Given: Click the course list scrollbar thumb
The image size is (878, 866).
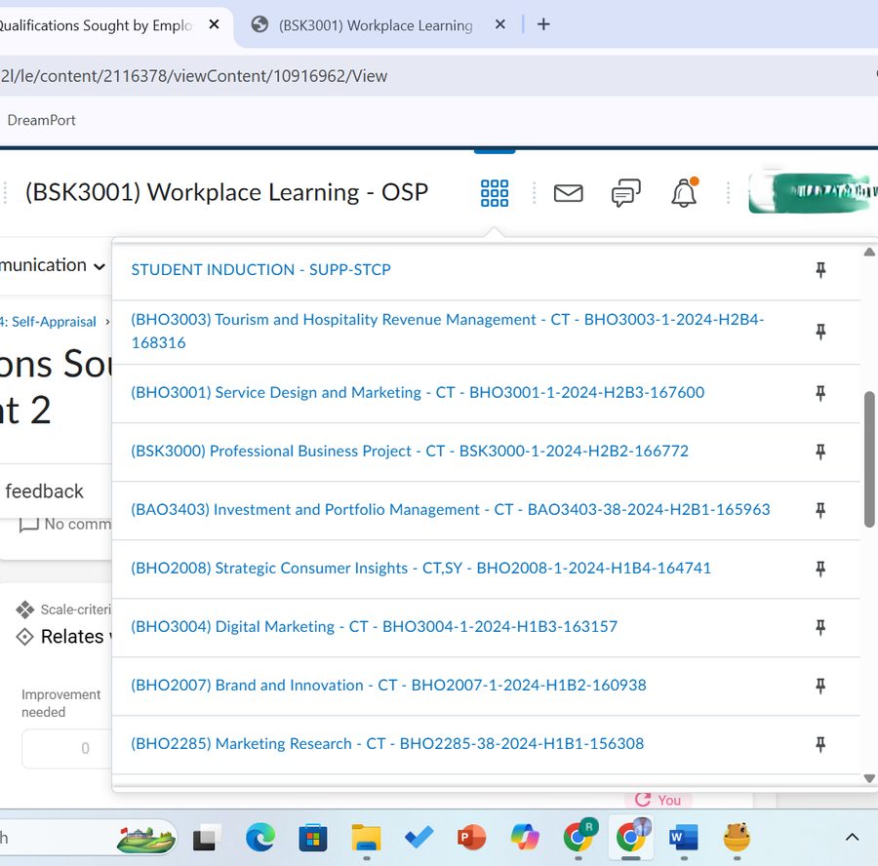Looking at the screenshot, I should tap(869, 459).
